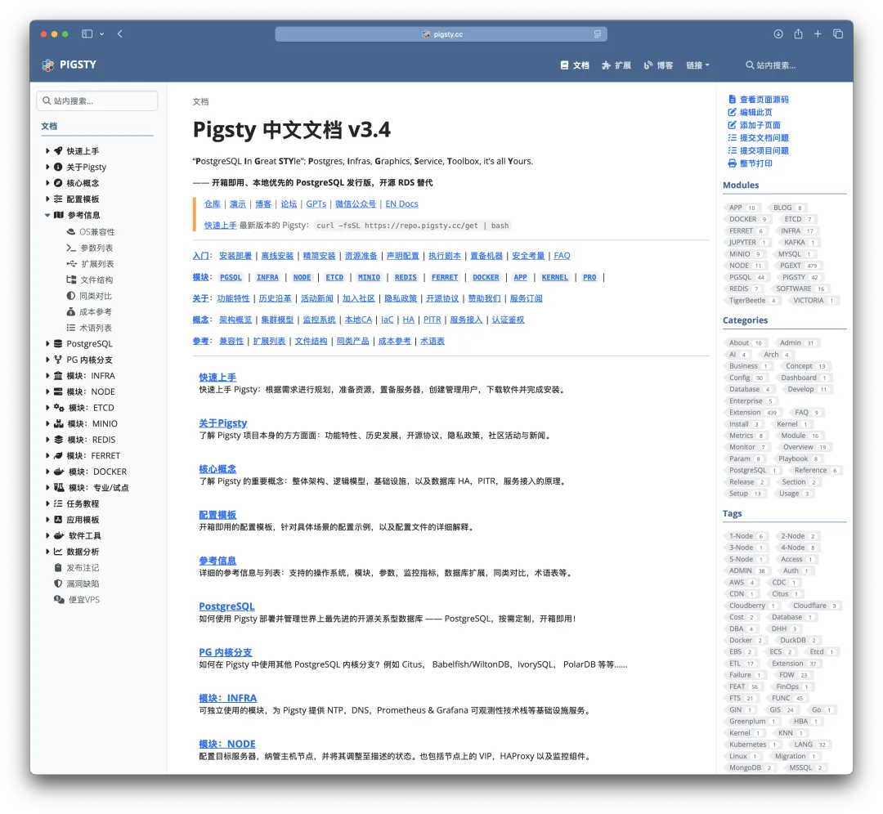The image size is (883, 814).
Task: Select the Cloudflare 3 tag
Action: pos(814,606)
